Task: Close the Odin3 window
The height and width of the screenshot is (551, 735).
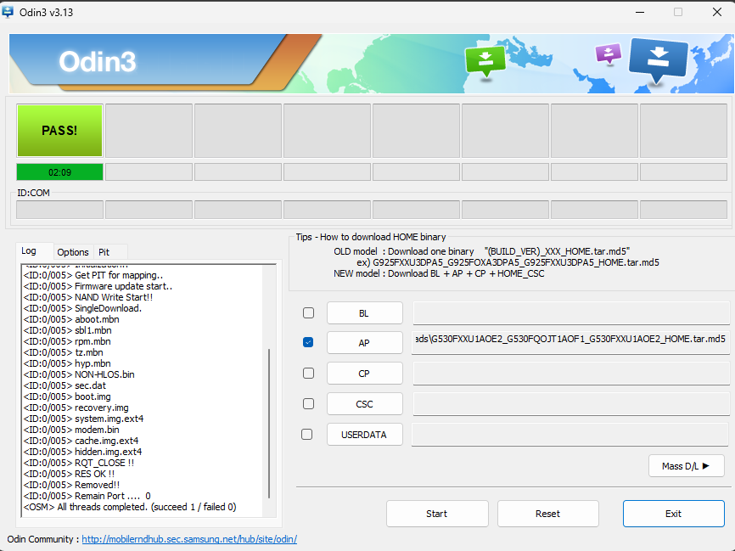Action: click(x=717, y=12)
